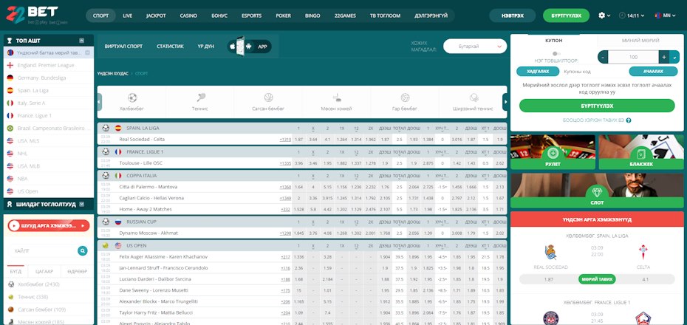This screenshot has height=325, width=687.
Task: Click football icon in FRANCE. LIGUE 1 header
Action: (106, 151)
